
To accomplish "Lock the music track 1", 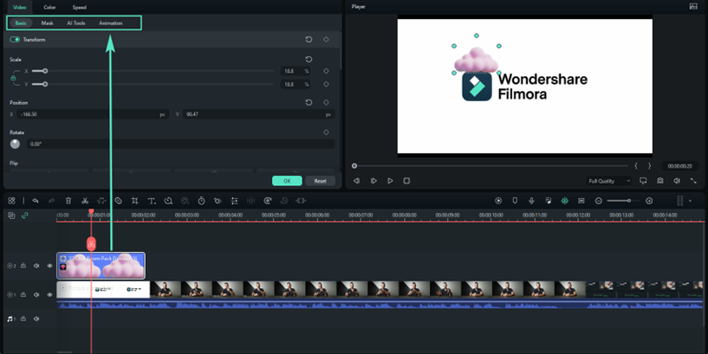I will (23, 319).
